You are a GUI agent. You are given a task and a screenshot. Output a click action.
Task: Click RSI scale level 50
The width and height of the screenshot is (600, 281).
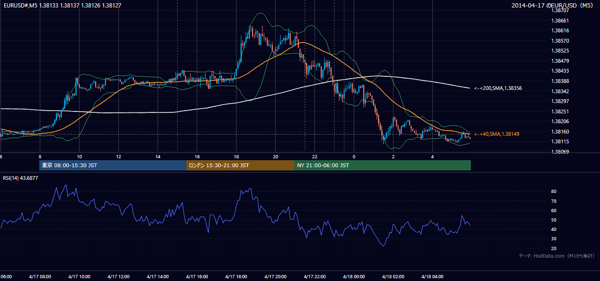tap(554, 220)
